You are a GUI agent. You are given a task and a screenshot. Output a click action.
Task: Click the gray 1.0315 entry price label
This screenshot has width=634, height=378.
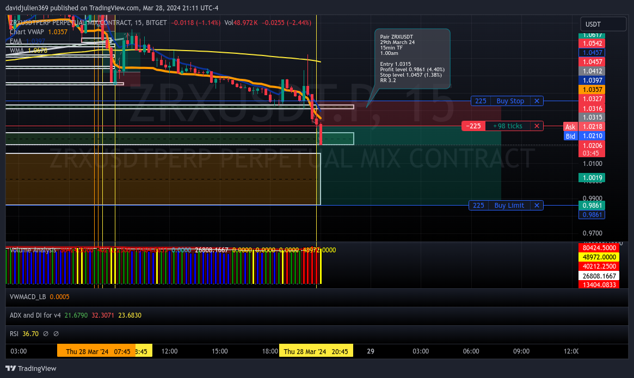click(x=592, y=117)
